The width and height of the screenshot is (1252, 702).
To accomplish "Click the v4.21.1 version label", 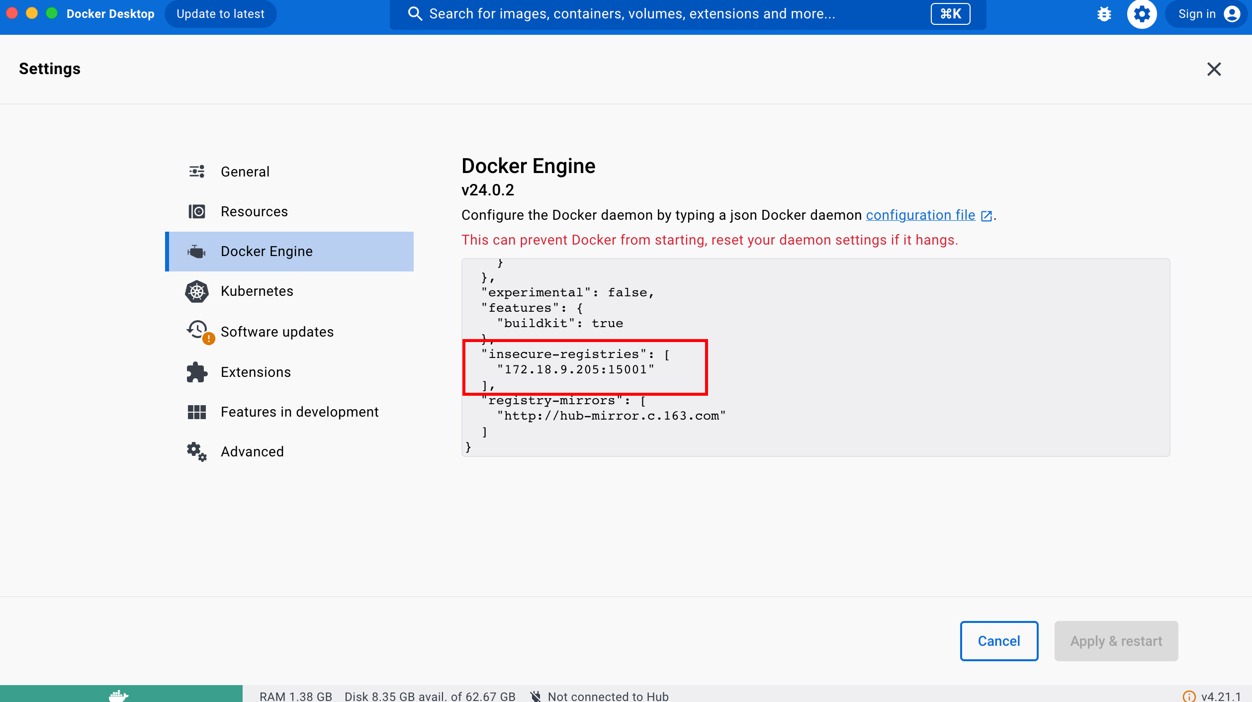I will coord(1221,696).
